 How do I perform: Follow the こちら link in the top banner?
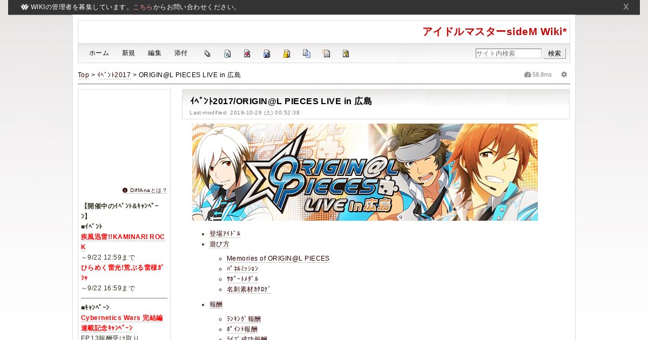point(143,7)
